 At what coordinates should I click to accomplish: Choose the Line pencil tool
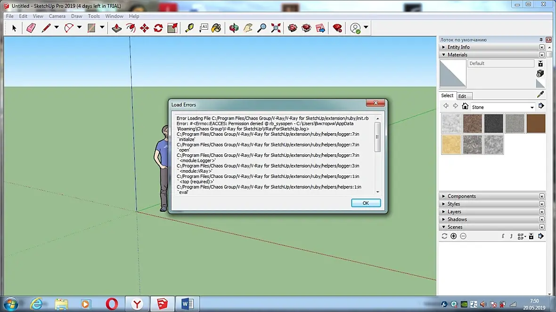tap(46, 28)
